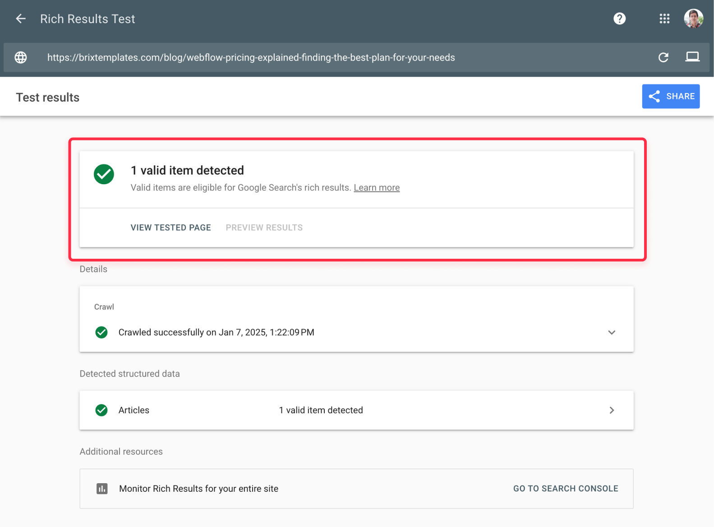Click the Articles row label
The height and width of the screenshot is (527, 714).
point(134,410)
